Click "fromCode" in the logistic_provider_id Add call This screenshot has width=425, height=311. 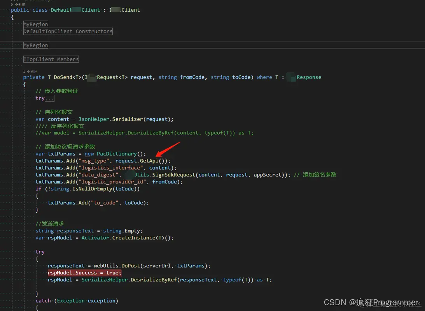coord(164,182)
